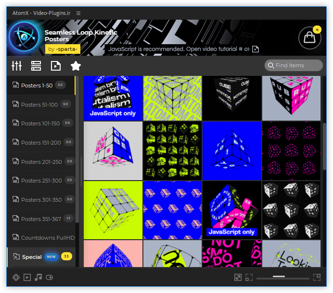Open the video tutorials page icon
The height and width of the screenshot is (293, 333).
pos(56,66)
